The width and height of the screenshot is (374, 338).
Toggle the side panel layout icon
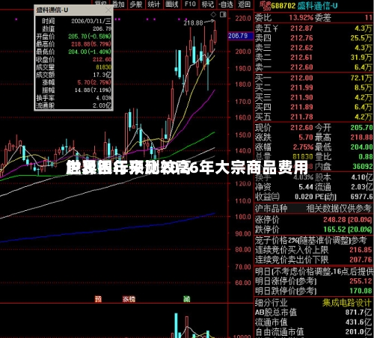tap(223, 15)
